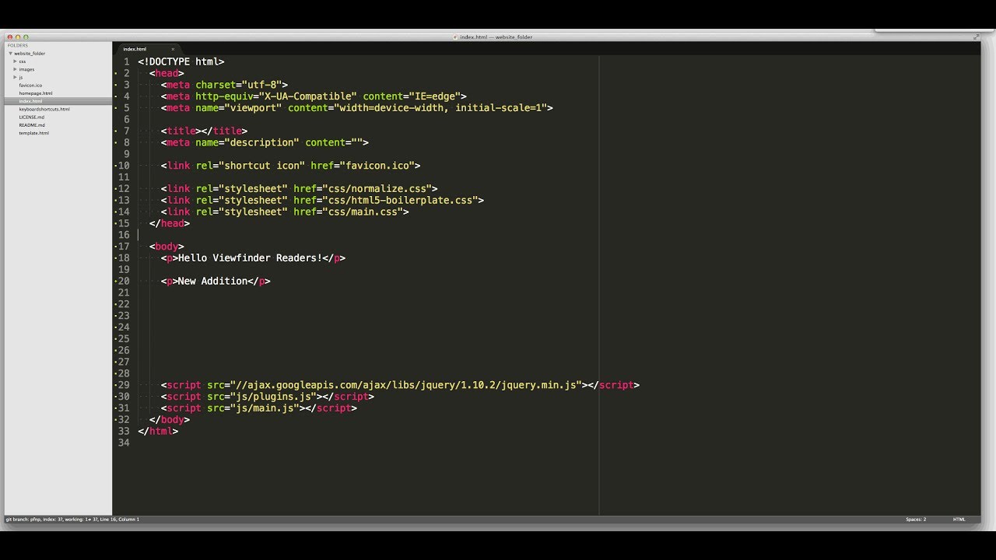Open keyboardshortcuts.html from the sidebar
This screenshot has height=560, width=996.
[x=44, y=109]
